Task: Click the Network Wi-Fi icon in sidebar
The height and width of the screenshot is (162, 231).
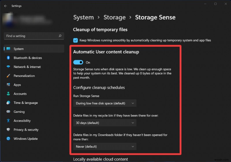Action: pyautogui.click(x=8, y=67)
